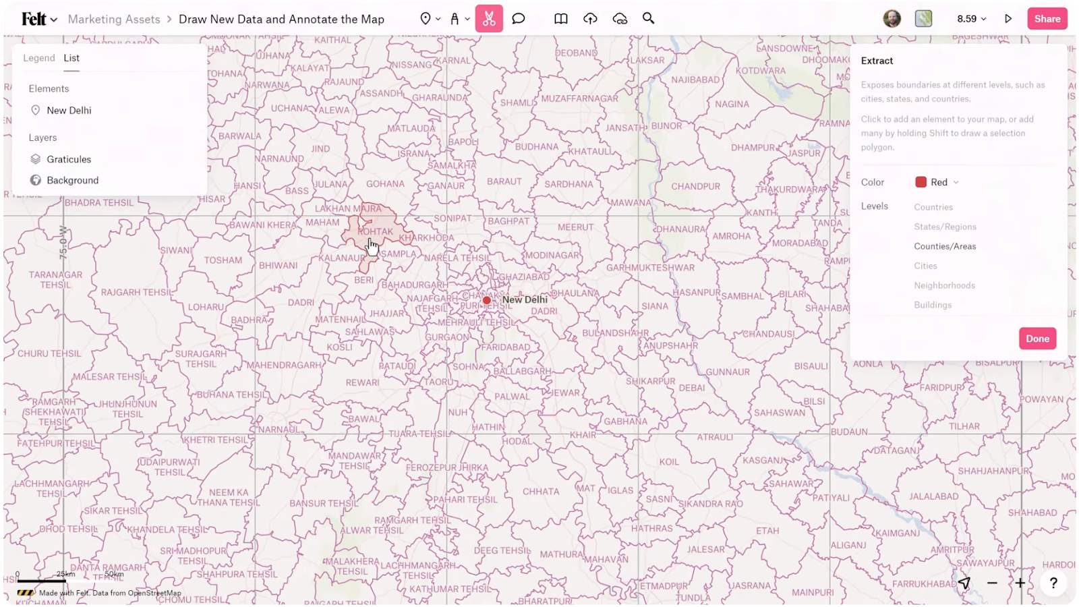Viewport: 1079px width, 607px height.
Task: Open the comments tool
Action: coord(518,18)
